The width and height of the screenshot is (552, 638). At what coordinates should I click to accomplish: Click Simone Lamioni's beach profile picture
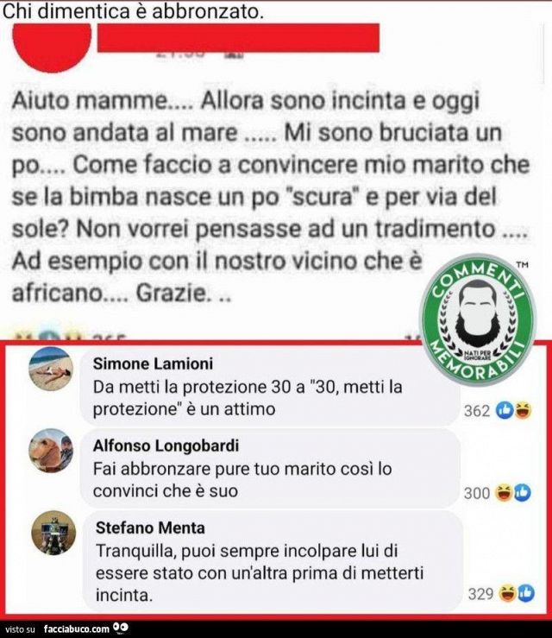51,370
